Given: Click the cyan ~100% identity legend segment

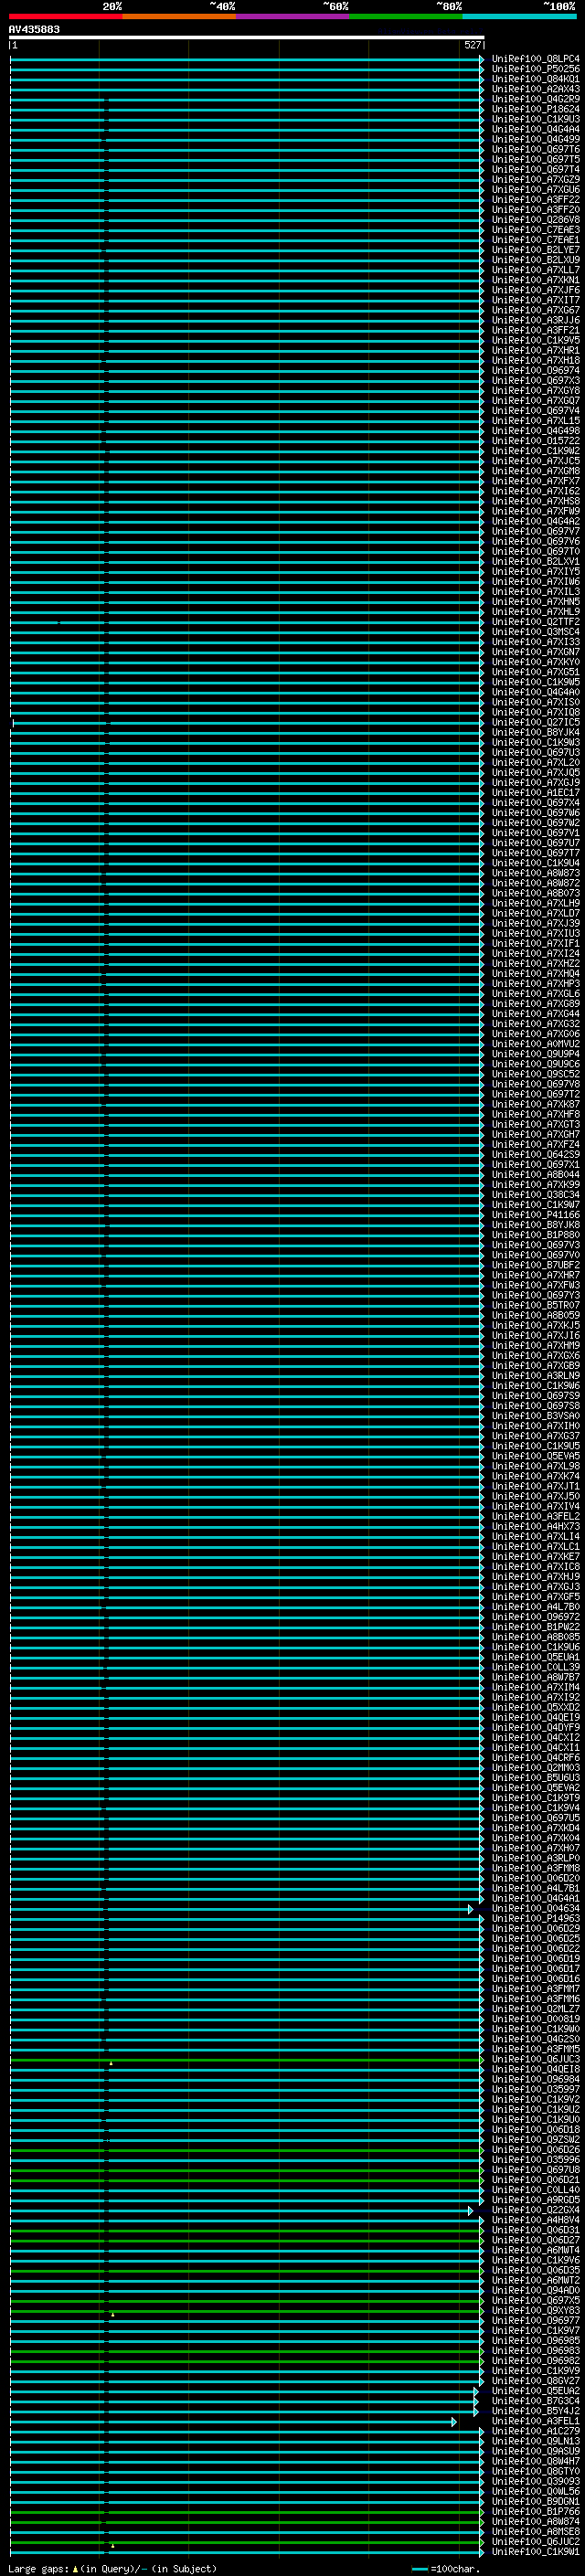Looking at the screenshot, I should (520, 16).
